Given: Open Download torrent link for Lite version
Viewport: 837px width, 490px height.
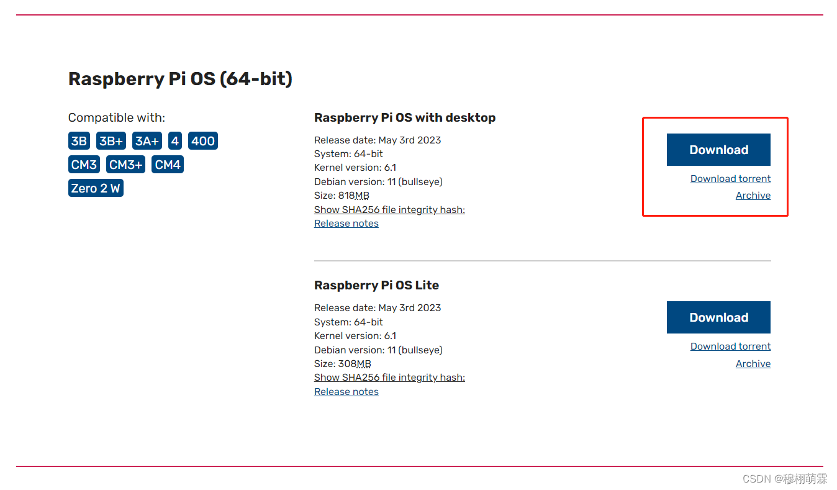Looking at the screenshot, I should click(x=730, y=347).
